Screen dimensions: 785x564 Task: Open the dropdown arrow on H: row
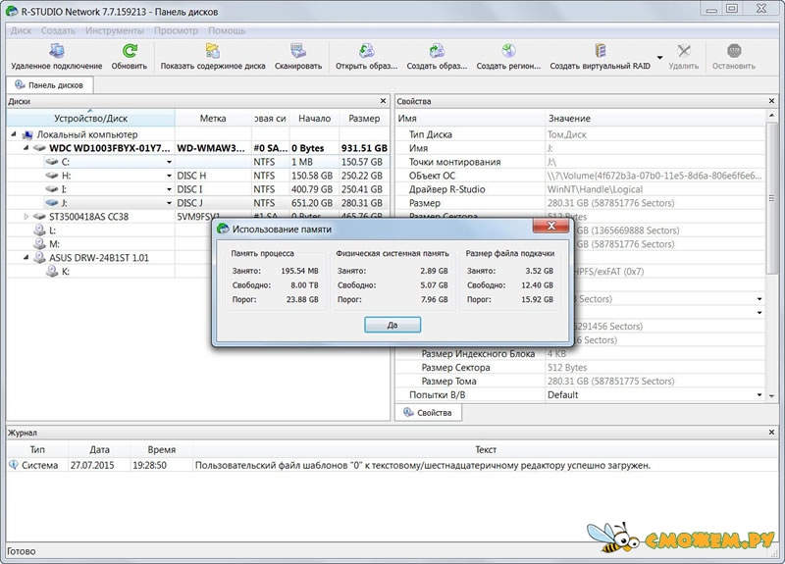point(169,176)
